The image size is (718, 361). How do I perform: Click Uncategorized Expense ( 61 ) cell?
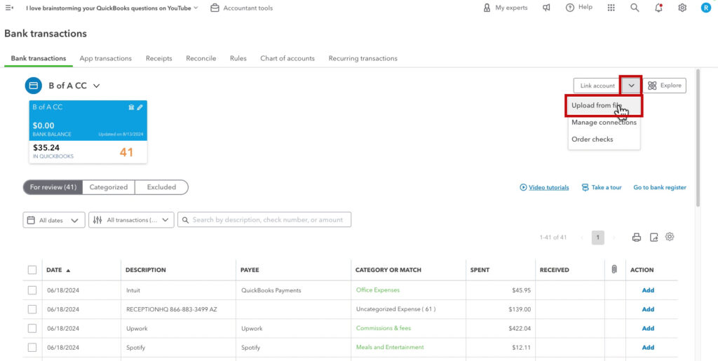click(x=395, y=309)
